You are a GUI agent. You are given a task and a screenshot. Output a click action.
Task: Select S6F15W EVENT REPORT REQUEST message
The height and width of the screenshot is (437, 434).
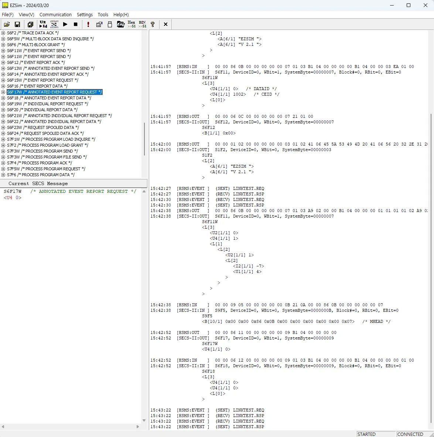[42, 80]
